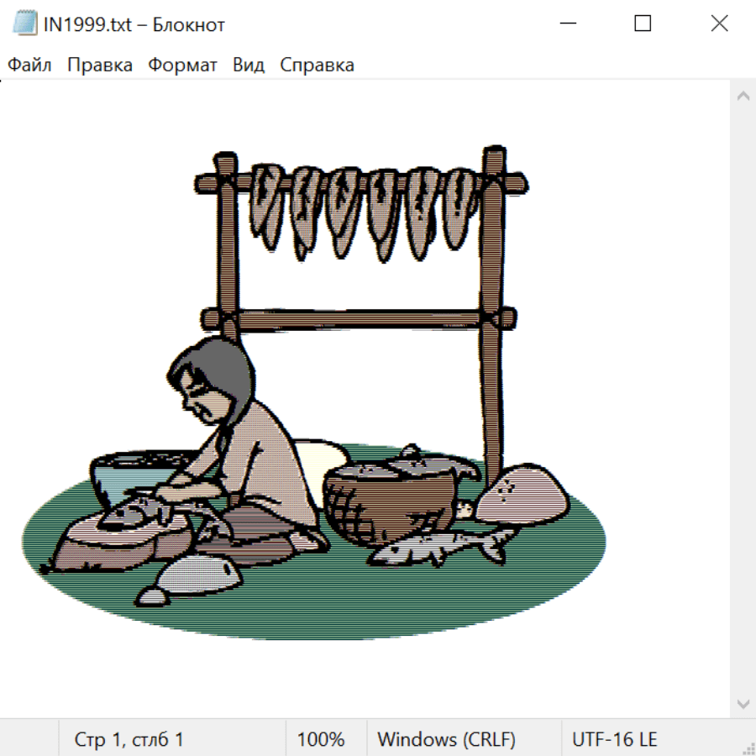Open the Файл menu
The width and height of the screenshot is (756, 756).
29,66
